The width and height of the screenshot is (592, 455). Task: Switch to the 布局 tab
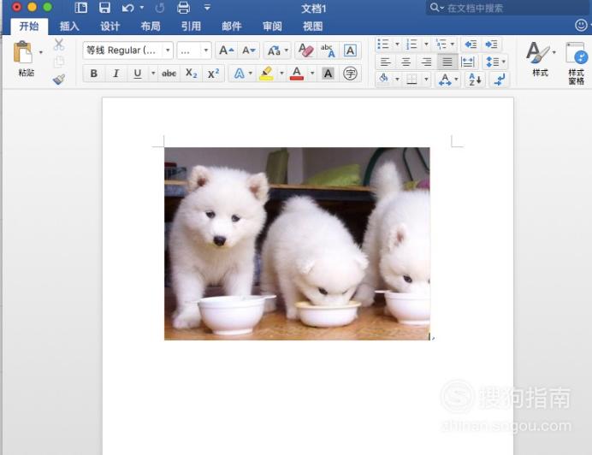click(x=151, y=26)
